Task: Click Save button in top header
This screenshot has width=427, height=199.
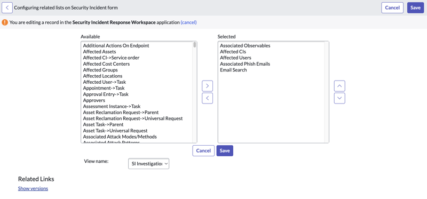Action: [416, 7]
